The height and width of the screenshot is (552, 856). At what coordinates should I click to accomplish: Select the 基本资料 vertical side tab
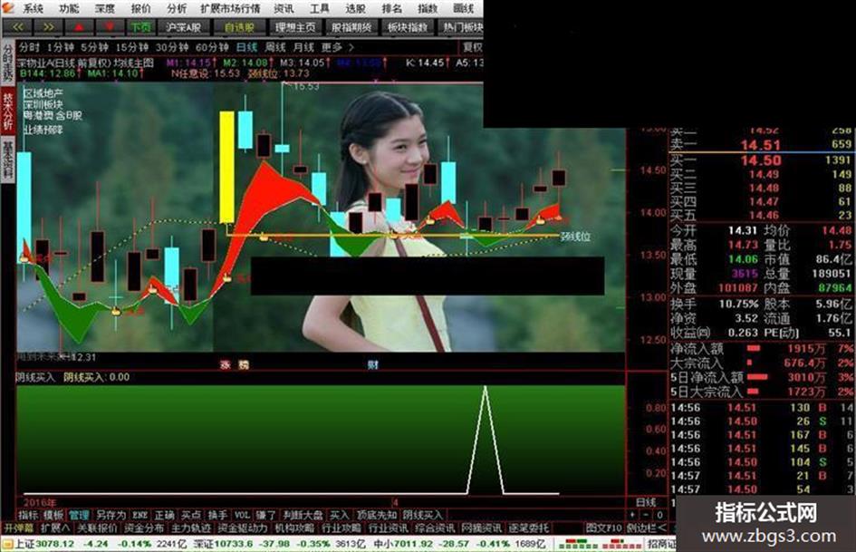pos(7,160)
